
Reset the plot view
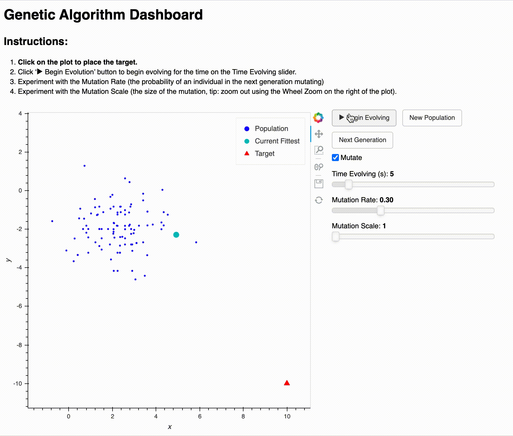319,200
